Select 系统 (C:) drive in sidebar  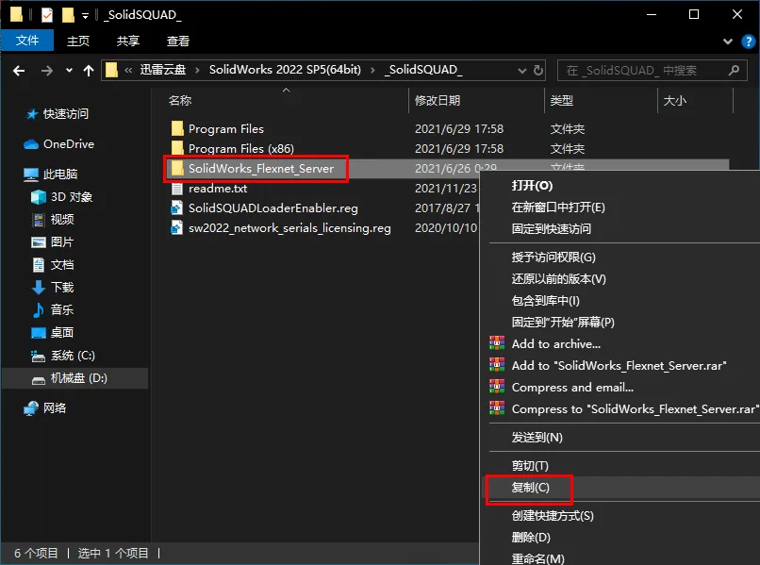click(x=73, y=356)
